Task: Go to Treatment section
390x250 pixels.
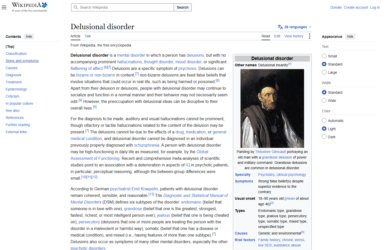Action: 14,82
